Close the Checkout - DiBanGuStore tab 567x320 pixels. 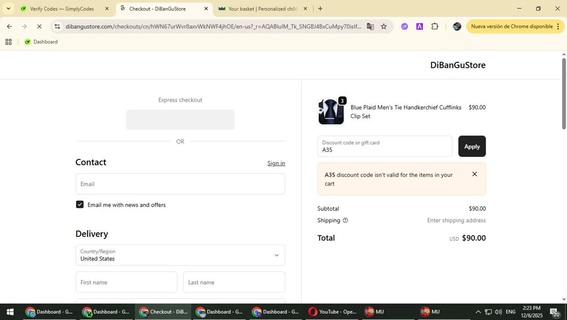[206, 9]
